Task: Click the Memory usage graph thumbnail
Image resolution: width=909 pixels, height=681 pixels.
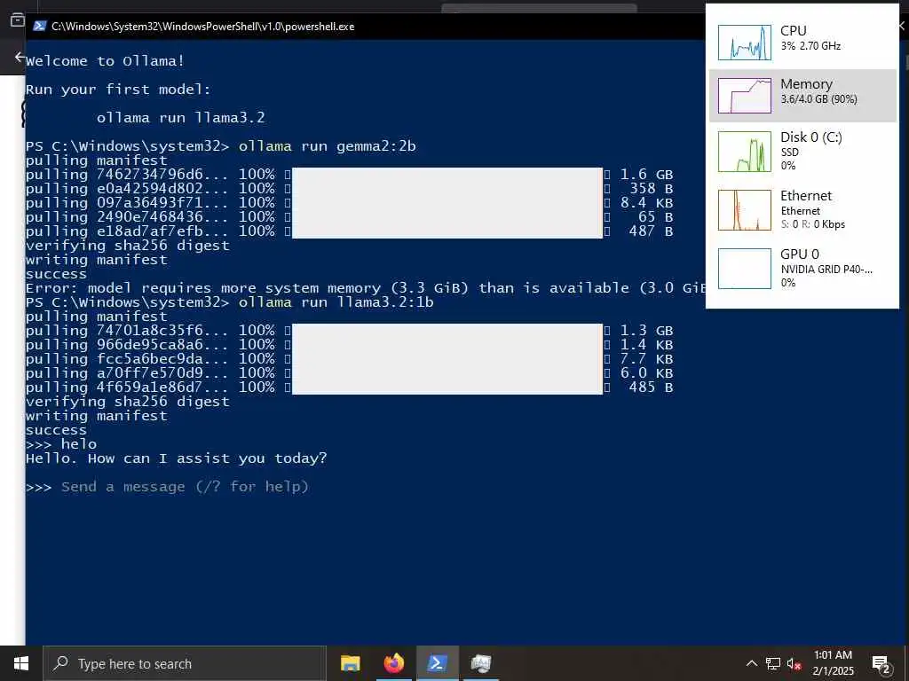Action: (745, 96)
